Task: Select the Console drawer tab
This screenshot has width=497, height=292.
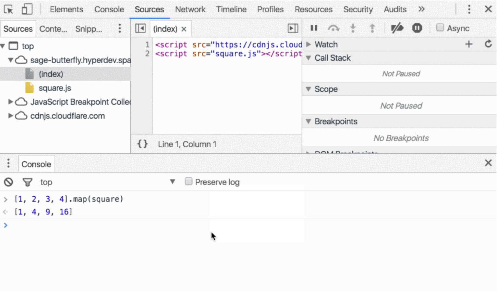Action: coord(36,164)
